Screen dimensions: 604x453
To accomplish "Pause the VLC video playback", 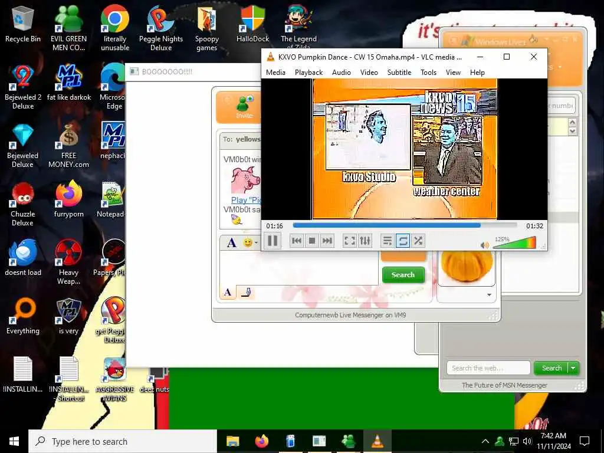I will [273, 241].
